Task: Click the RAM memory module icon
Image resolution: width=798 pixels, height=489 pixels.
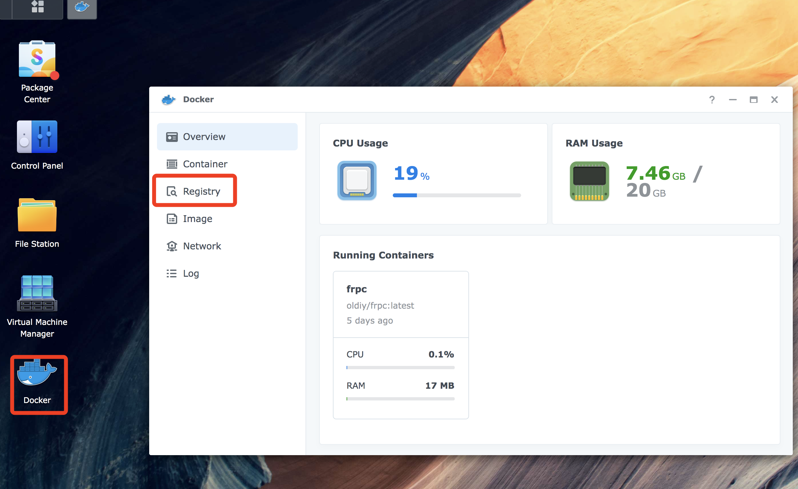Action: [x=589, y=181]
